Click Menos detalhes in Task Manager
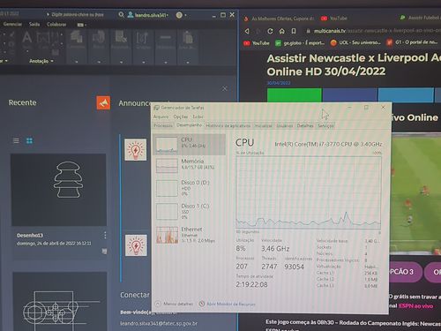Viewport: 441px width, 331px height. [x=175, y=304]
